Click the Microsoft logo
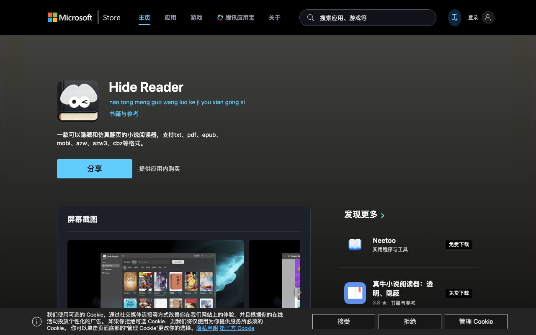This screenshot has width=536, height=335. (x=70, y=18)
